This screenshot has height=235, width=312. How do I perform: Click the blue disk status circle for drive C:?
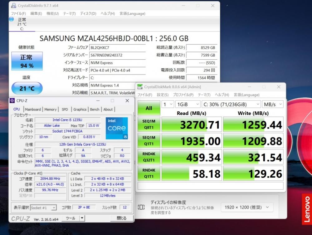(11, 19)
